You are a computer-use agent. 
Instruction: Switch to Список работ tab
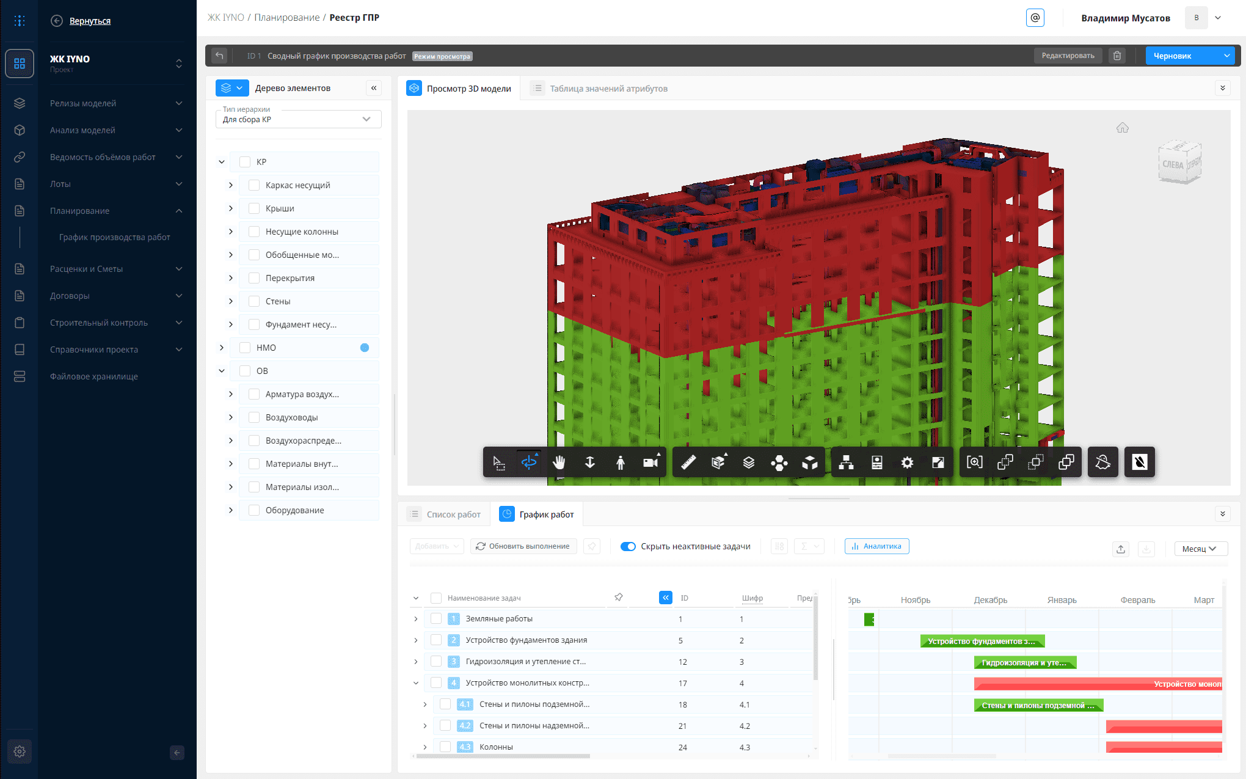pos(445,514)
